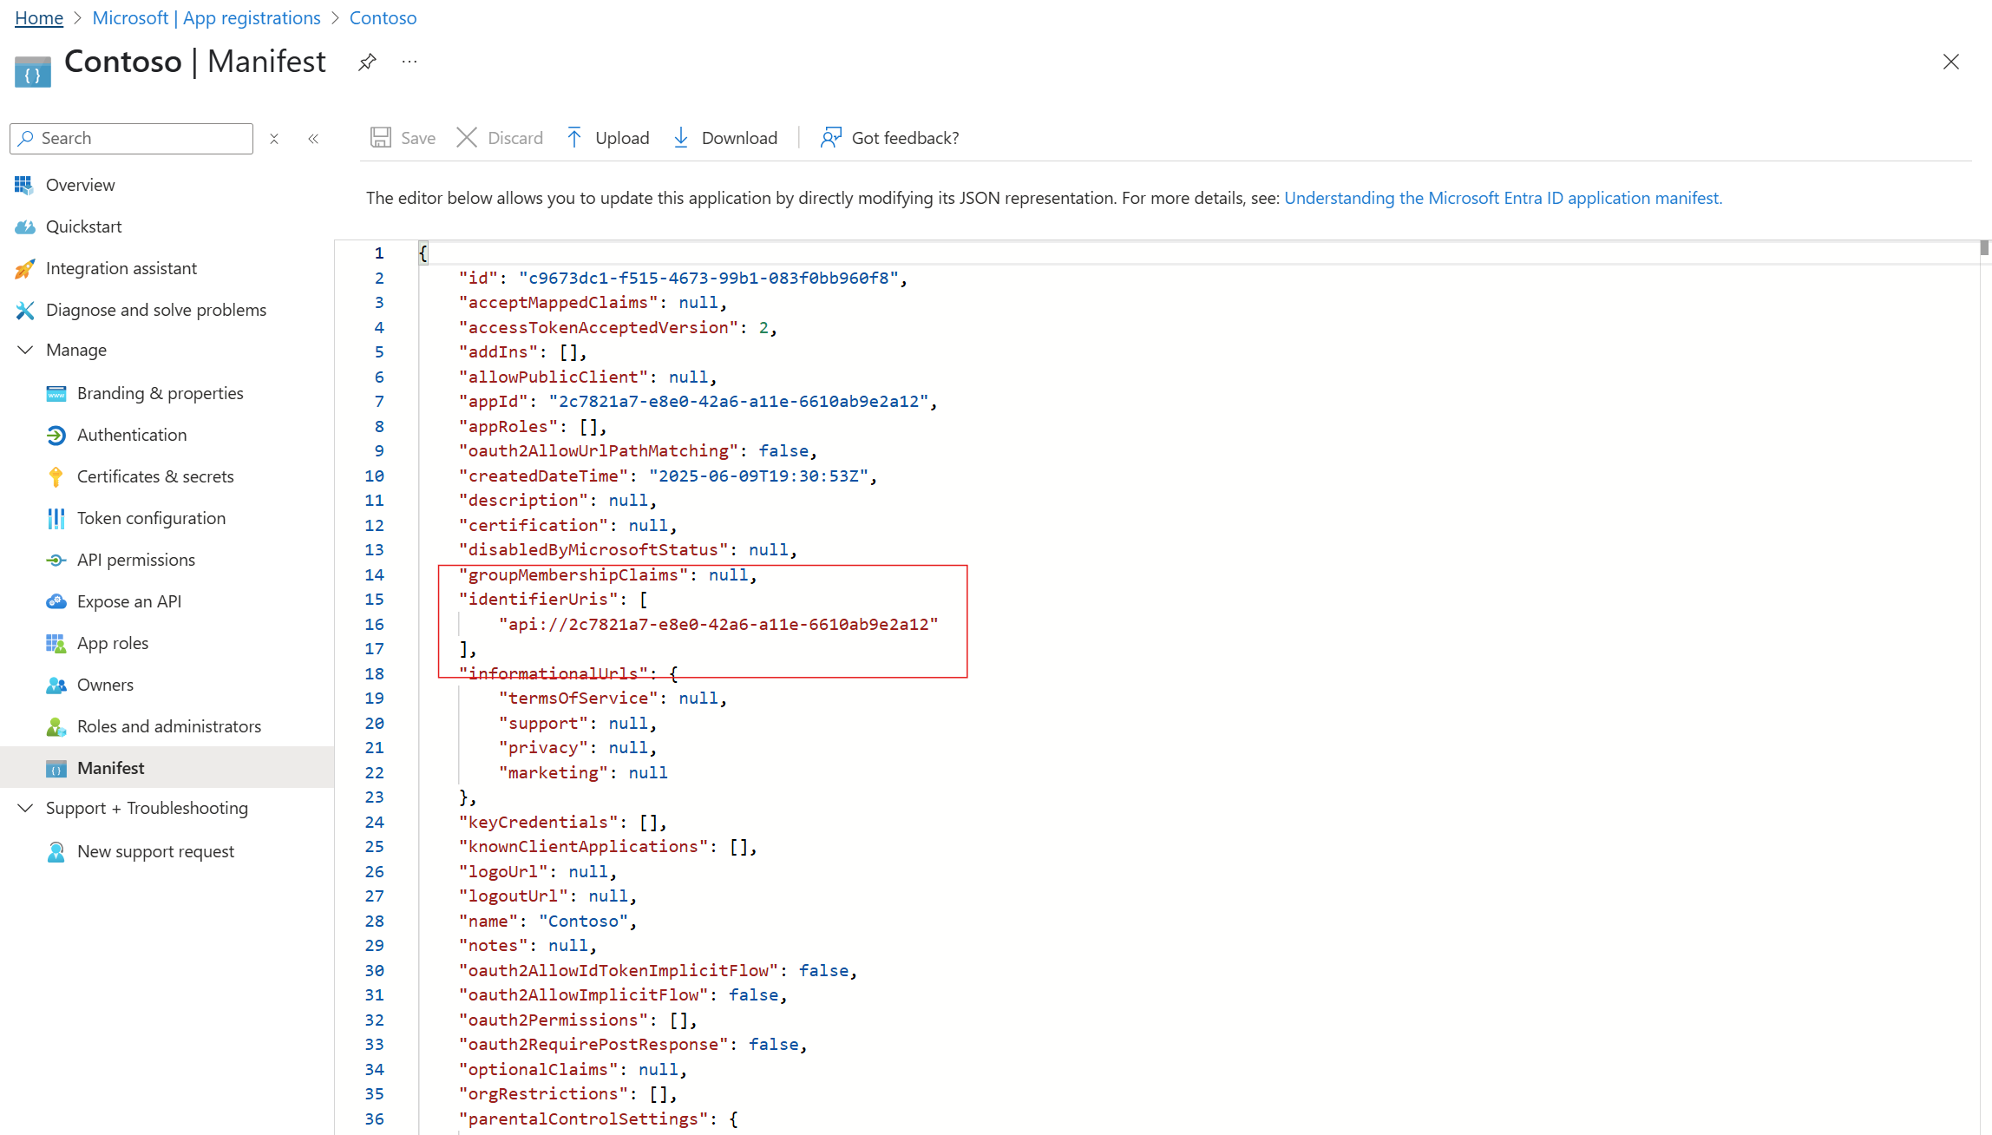Click Got feedback? button
The width and height of the screenshot is (1992, 1135).
890,138
